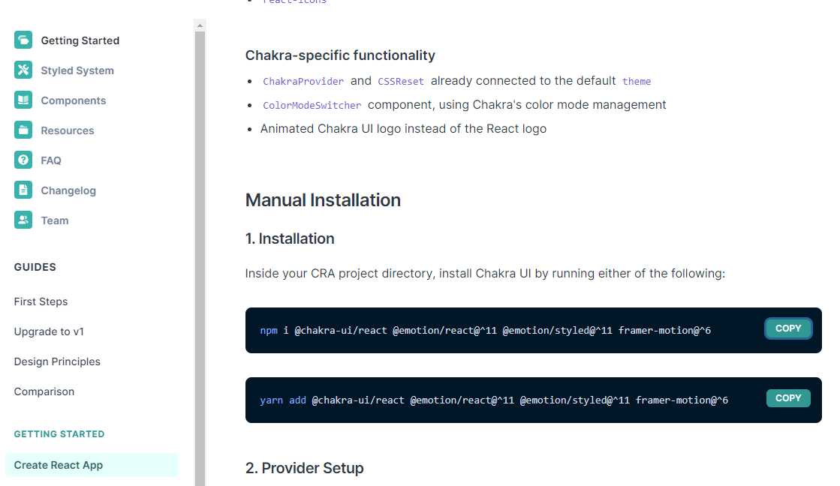840x486 pixels.
Task: Click the FAQ question mark icon
Action: coord(23,160)
